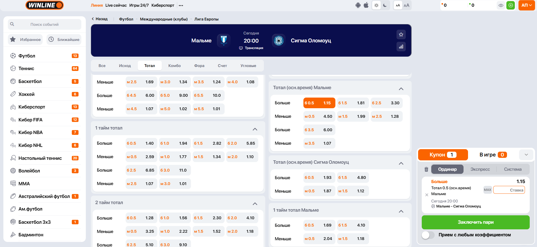537x247 pixels.
Task: Toggle accept any odds switch
Action: click(x=428, y=235)
